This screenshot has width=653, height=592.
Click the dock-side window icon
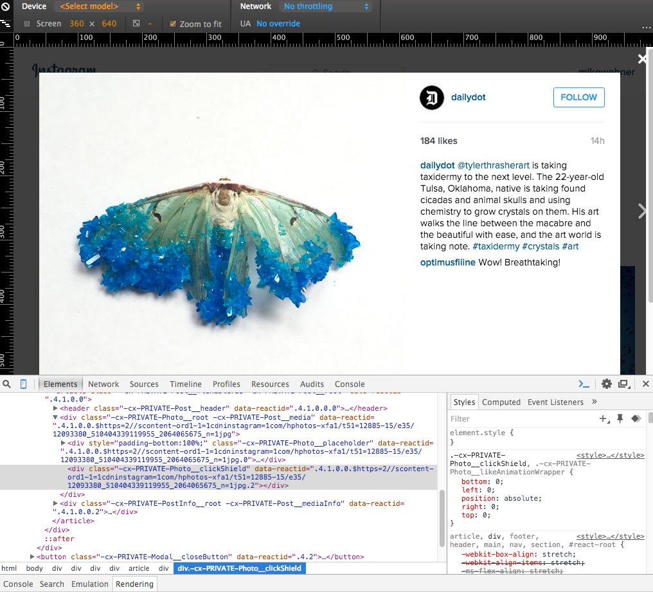623,384
